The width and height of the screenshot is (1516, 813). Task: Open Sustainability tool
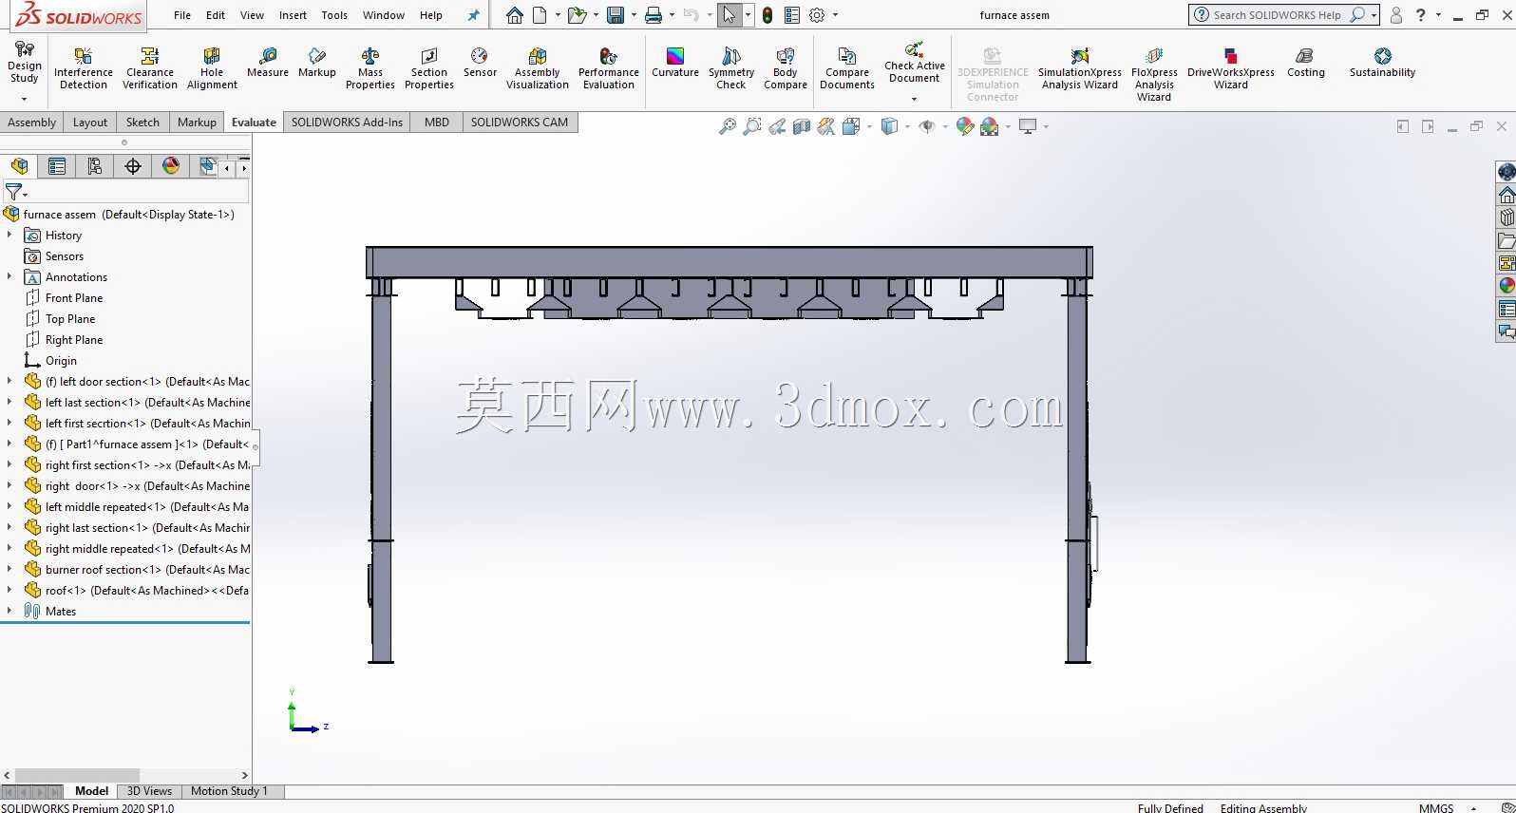1383,63
